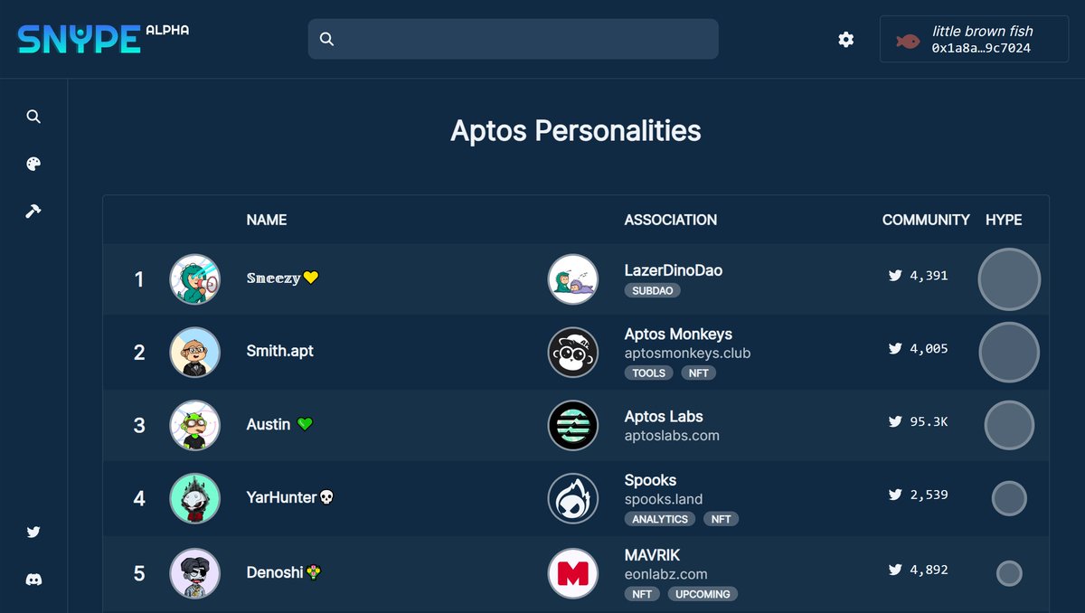
Task: Open the palette icon in sidebar
Action: (33, 164)
